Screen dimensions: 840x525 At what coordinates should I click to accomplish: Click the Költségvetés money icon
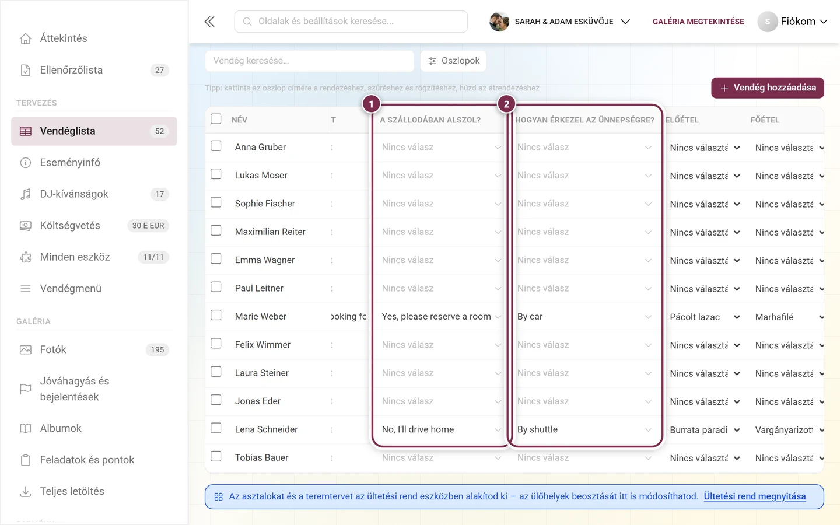(26, 226)
